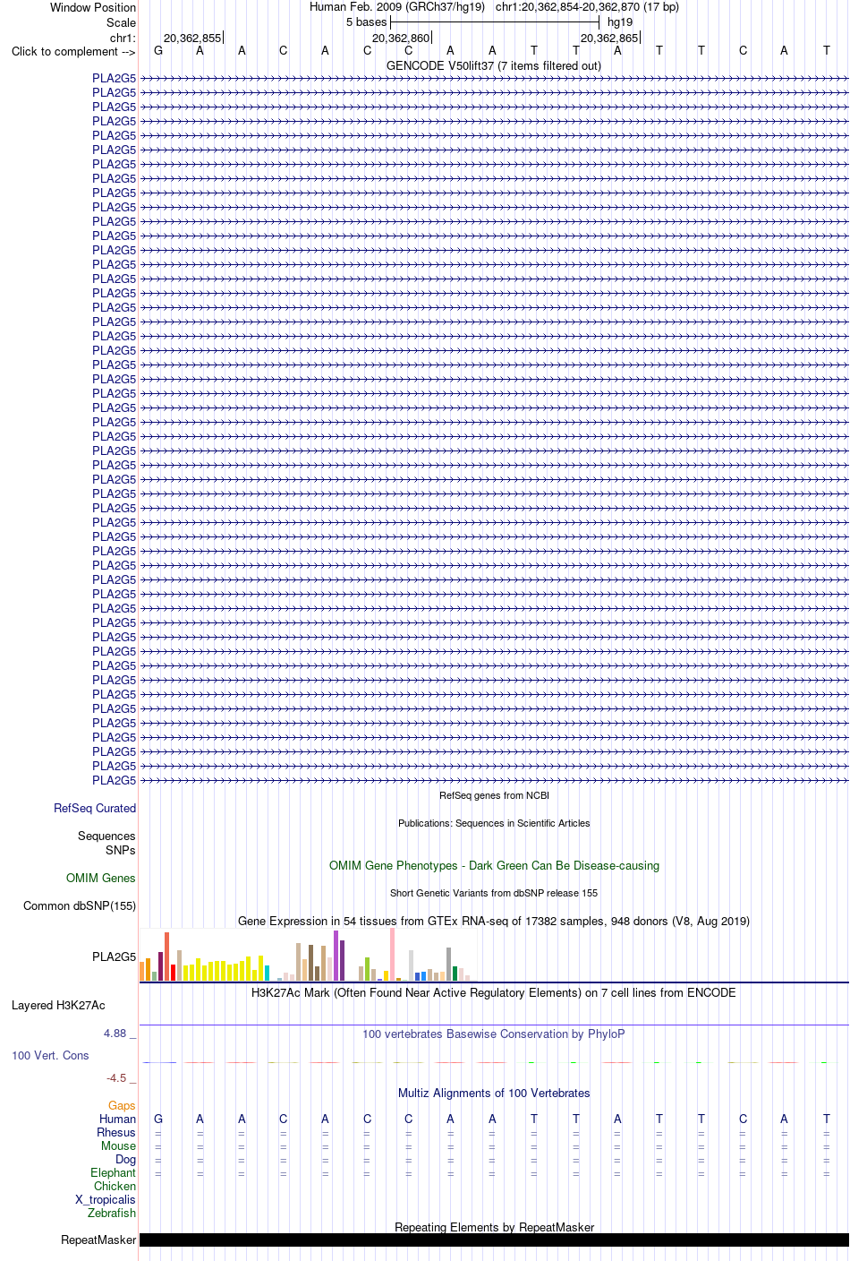Viewport: 850px width, 1261px height.
Task: Select the 'Chicken' alignment row label
Action: coord(115,1186)
